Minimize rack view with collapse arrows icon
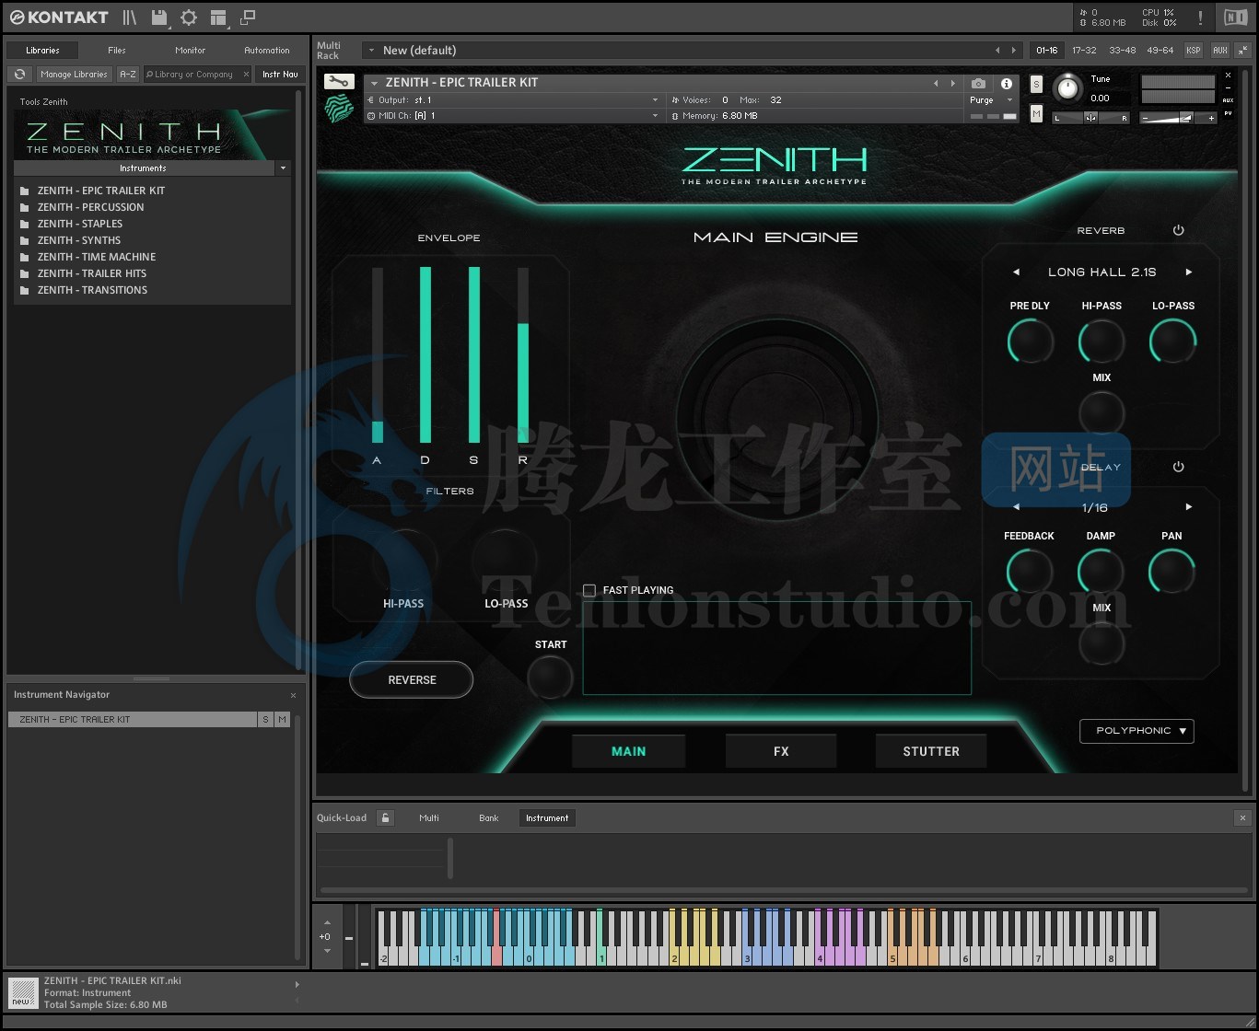Screen dimensions: 1259x1031 click(x=1242, y=50)
